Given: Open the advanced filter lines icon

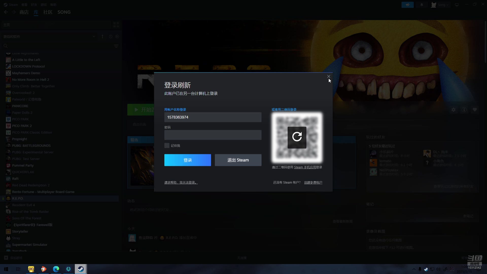Looking at the screenshot, I should coord(116,46).
